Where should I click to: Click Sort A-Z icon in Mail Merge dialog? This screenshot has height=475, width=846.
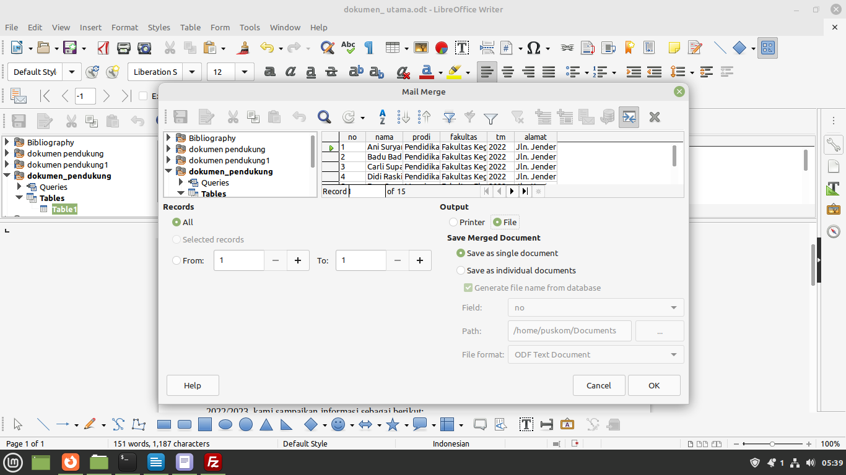[x=383, y=117]
